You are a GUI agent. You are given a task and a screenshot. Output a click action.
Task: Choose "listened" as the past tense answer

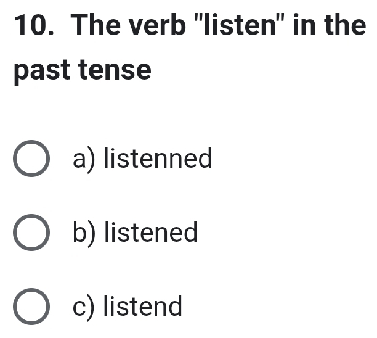click(x=136, y=233)
